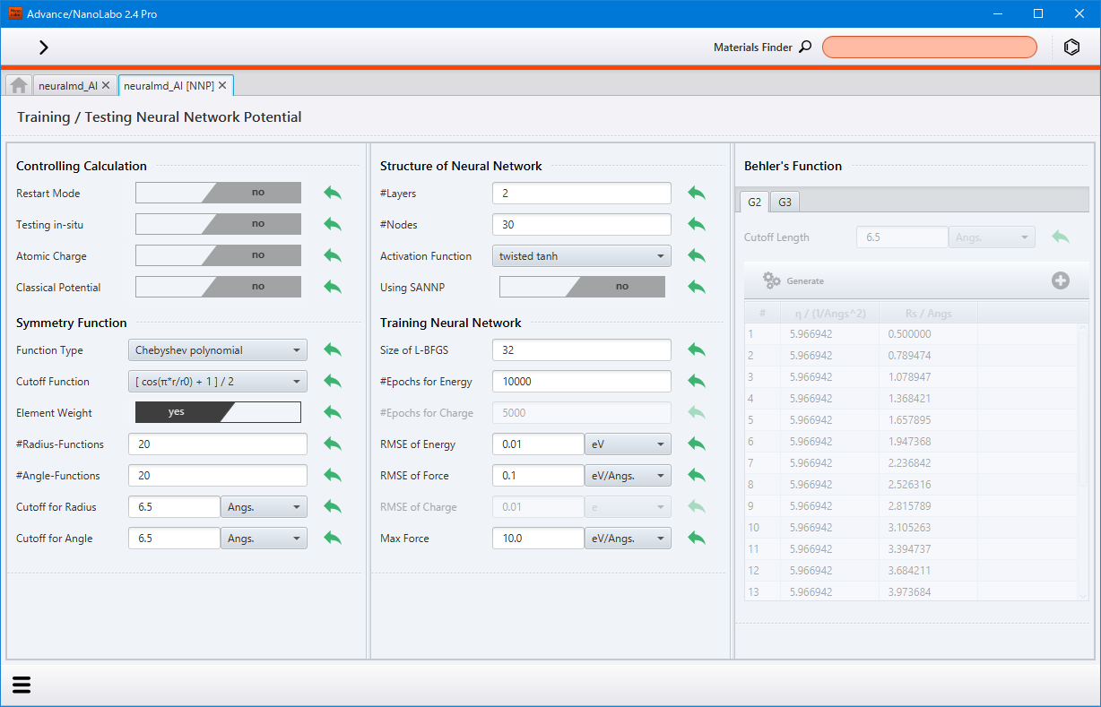Toggle Atomic Charge switch
The height and width of the screenshot is (707, 1101).
tap(218, 255)
